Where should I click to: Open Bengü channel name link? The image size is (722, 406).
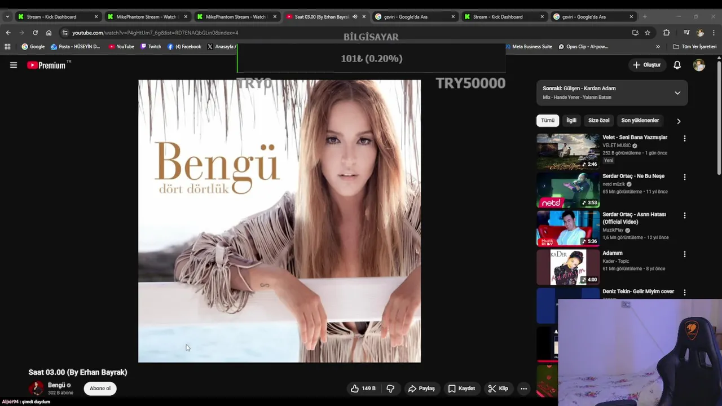pyautogui.click(x=56, y=385)
